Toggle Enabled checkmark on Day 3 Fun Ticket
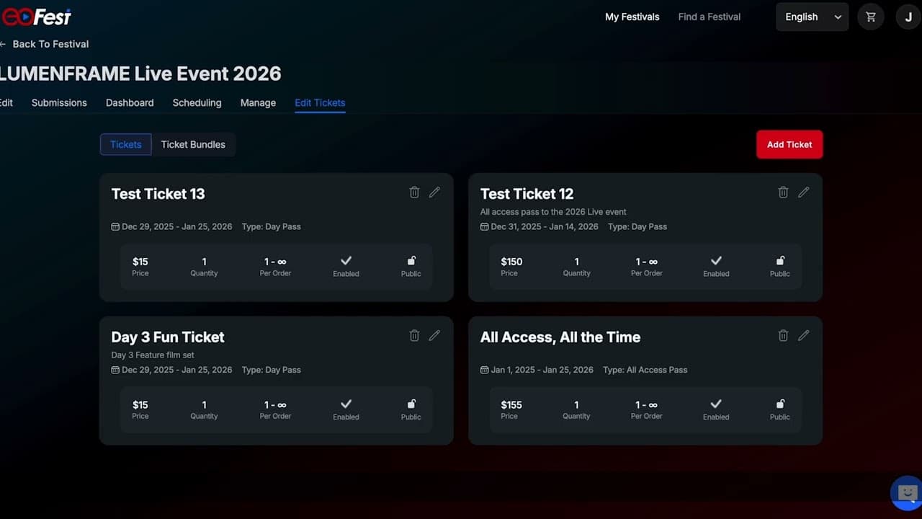This screenshot has height=519, width=922. coord(346,404)
